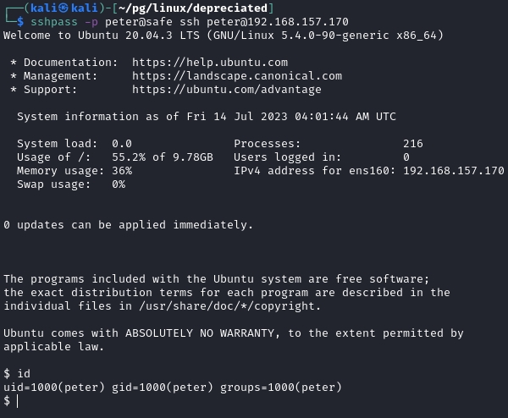
Task: Click the empty shell prompt cursor
Action: (x=19, y=401)
